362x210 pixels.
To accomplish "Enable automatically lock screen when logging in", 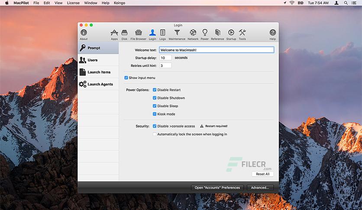I will point(155,134).
